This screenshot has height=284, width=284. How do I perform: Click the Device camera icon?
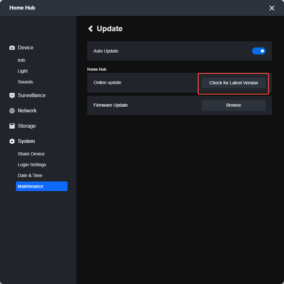point(12,48)
